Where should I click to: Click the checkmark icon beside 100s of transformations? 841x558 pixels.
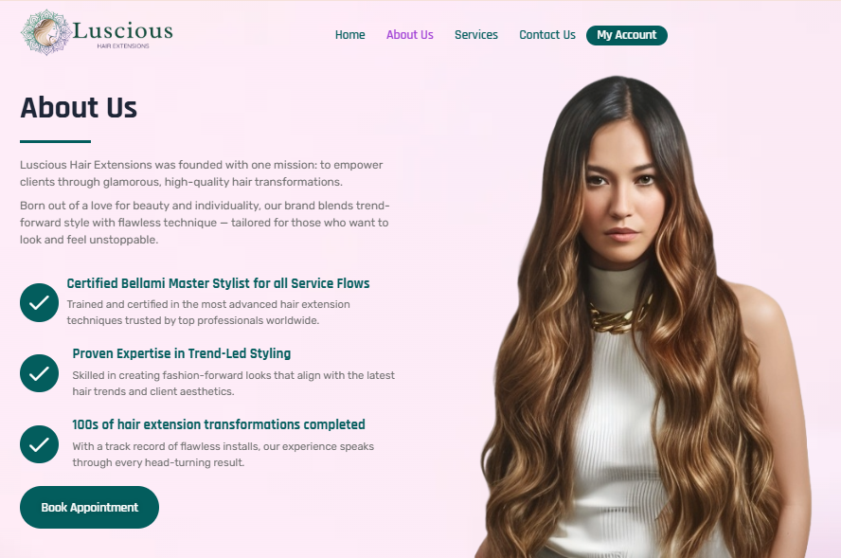[x=39, y=444]
